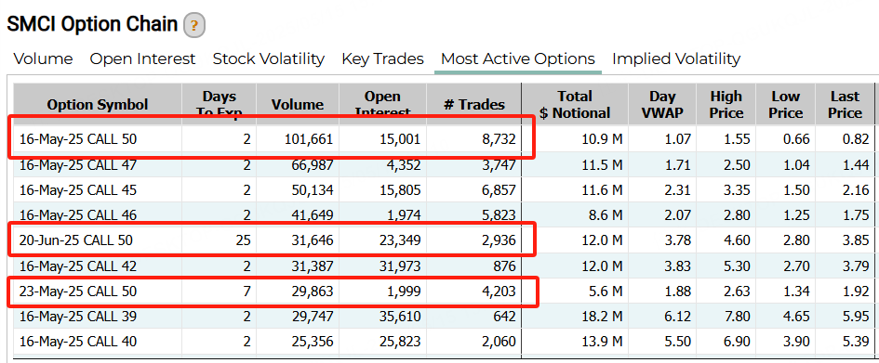This screenshot has width=879, height=363.
Task: Click the # Trades column header
Action: coord(473,105)
